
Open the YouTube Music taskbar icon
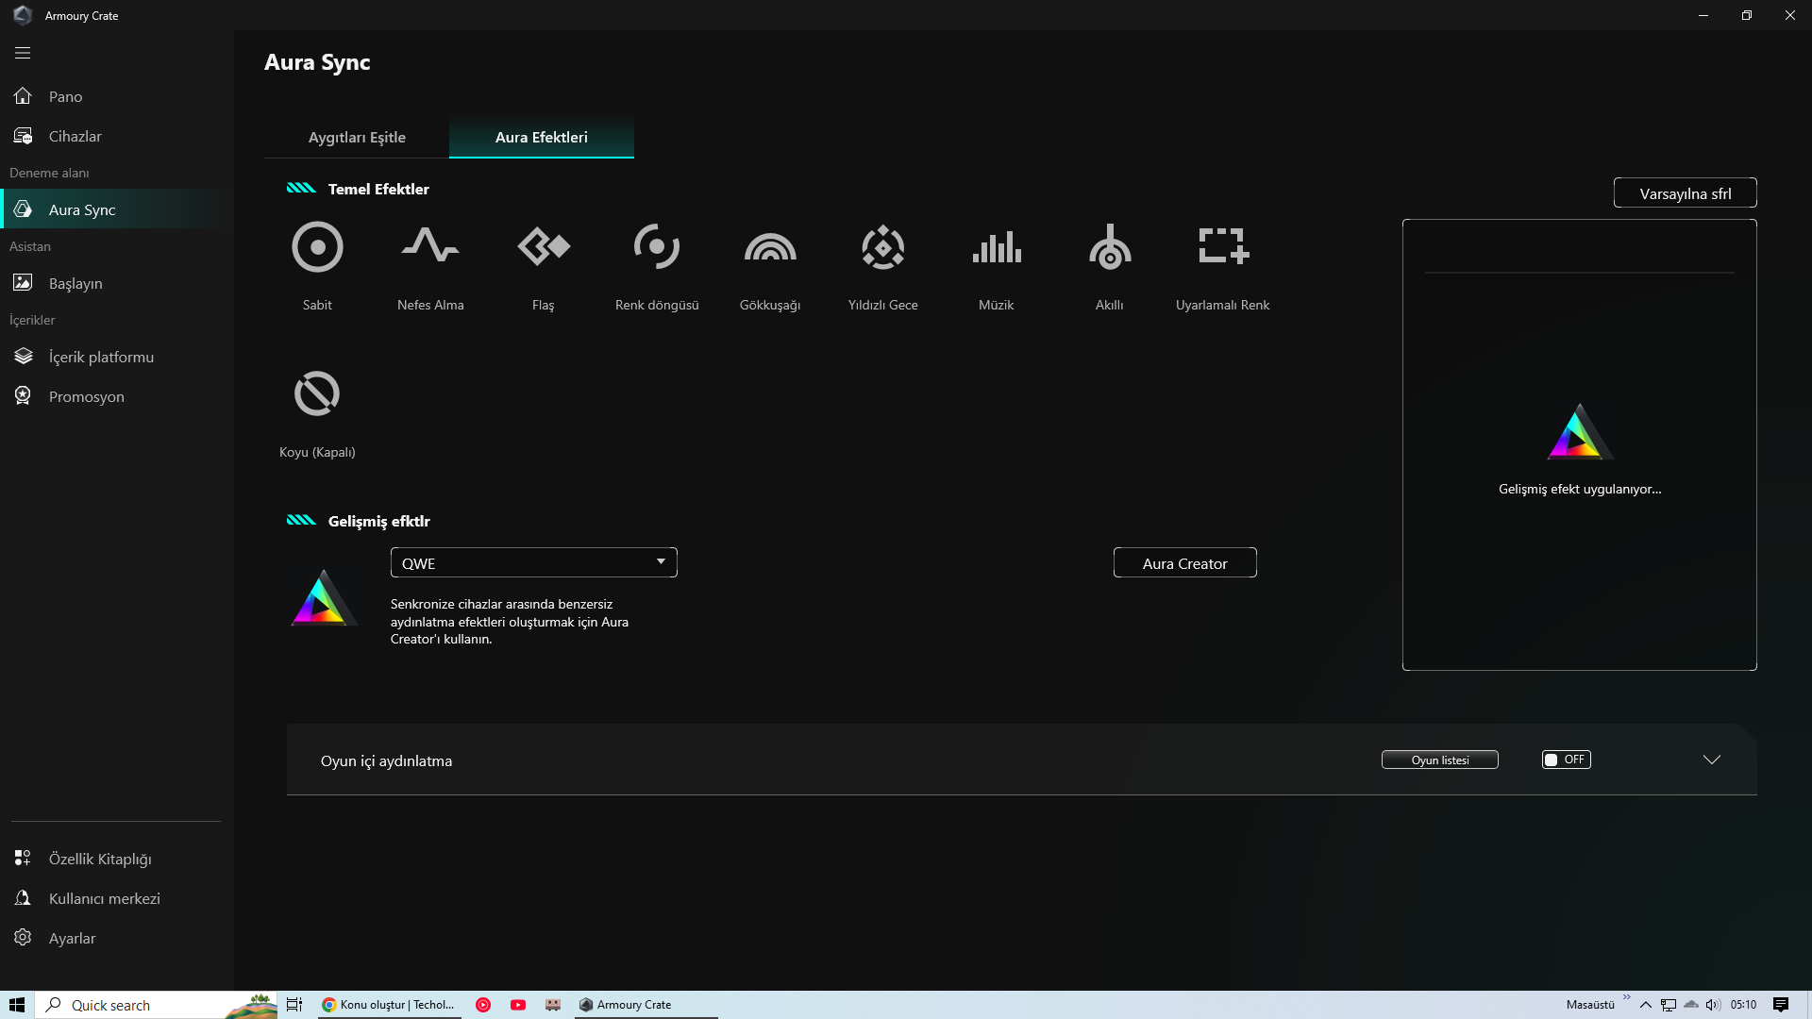tap(483, 1005)
